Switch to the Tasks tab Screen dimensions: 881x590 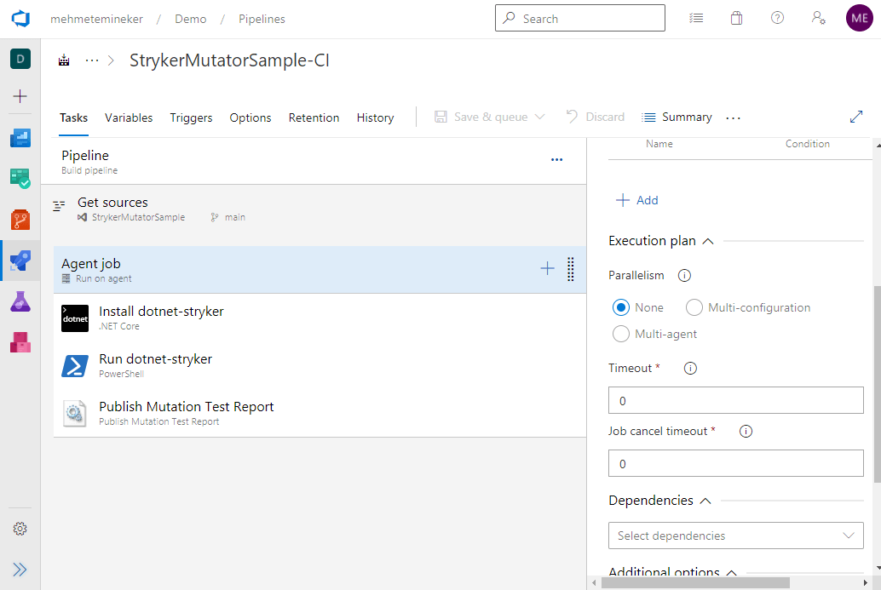[73, 117]
